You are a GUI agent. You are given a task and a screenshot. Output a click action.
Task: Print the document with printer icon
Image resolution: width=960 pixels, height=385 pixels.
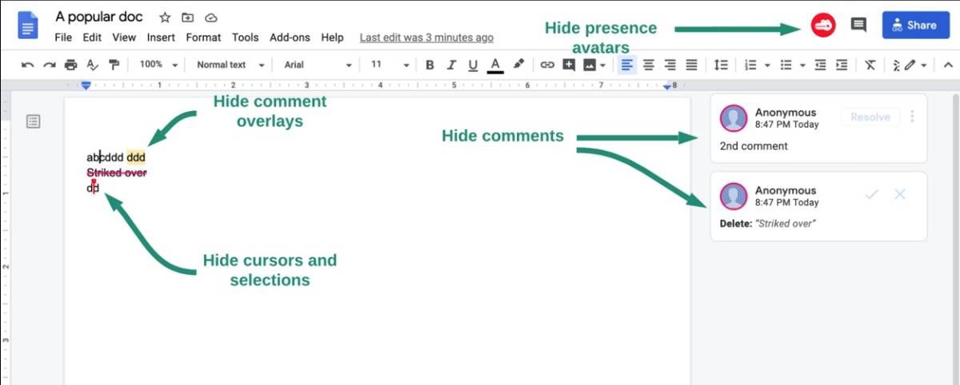tap(70, 65)
